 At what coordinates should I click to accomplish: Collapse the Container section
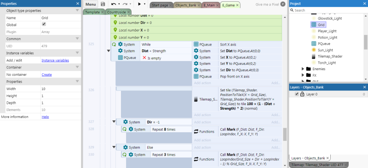(x=77, y=67)
